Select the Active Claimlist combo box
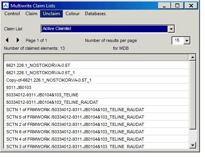 point(108,29)
